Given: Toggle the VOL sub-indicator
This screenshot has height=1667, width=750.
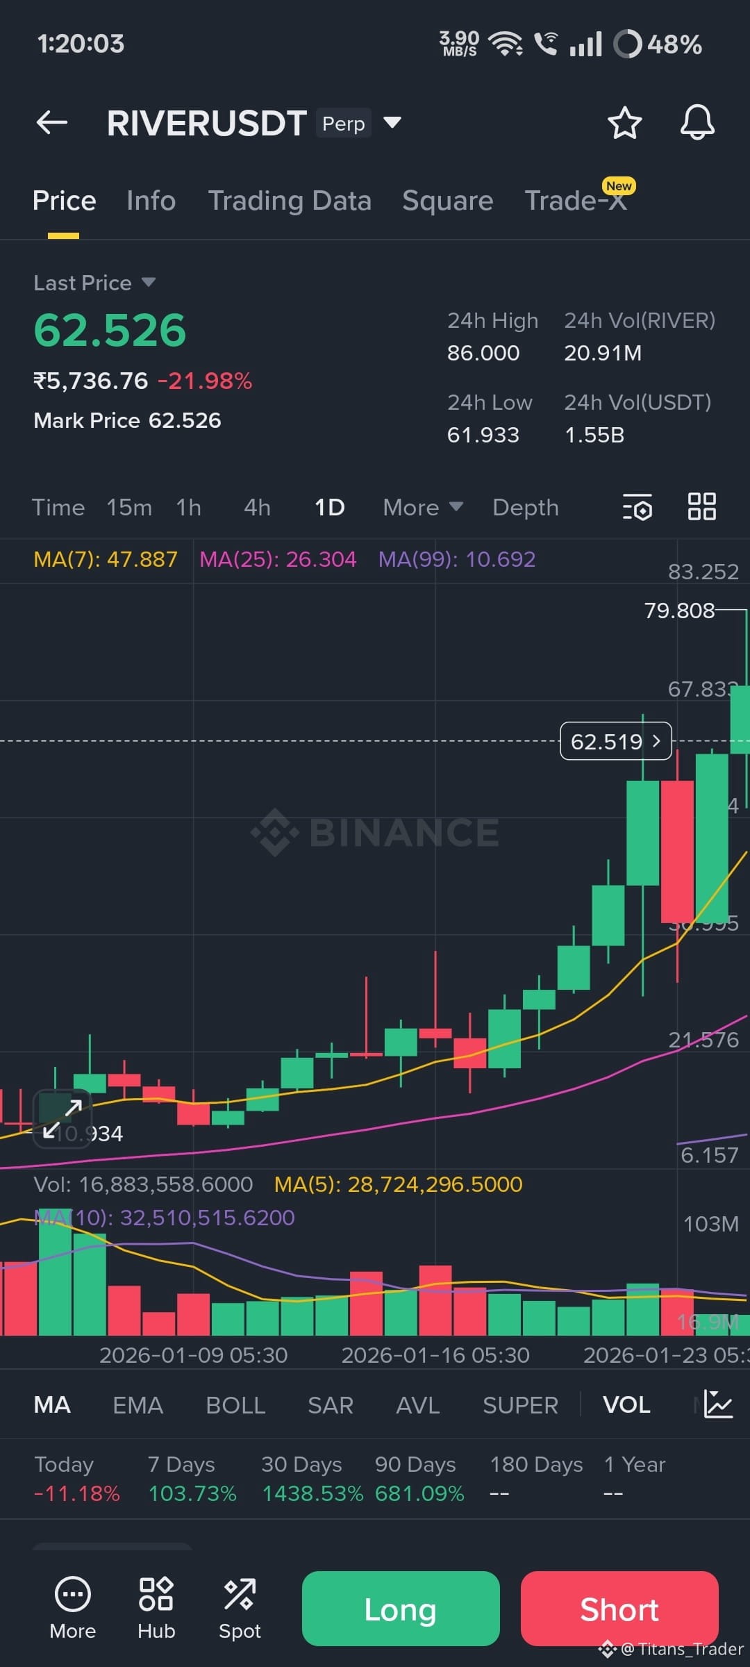Looking at the screenshot, I should 626,1404.
